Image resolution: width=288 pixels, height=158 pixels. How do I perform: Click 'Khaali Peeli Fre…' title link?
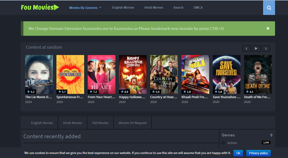point(194,97)
